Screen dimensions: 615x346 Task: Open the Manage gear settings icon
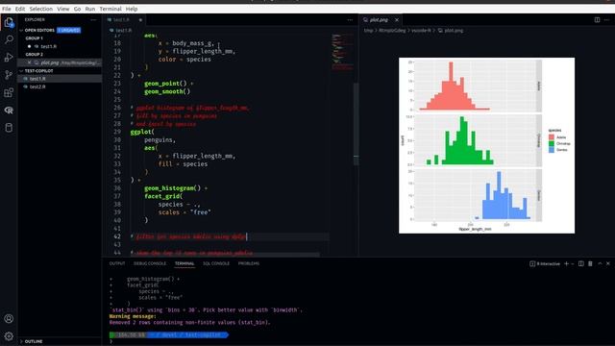pos(9,336)
